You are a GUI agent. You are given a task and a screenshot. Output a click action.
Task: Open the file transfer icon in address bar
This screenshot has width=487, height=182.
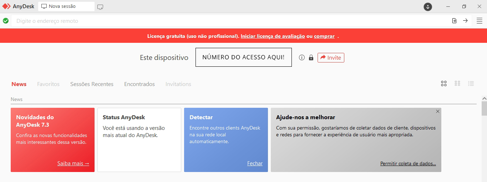coord(454,21)
